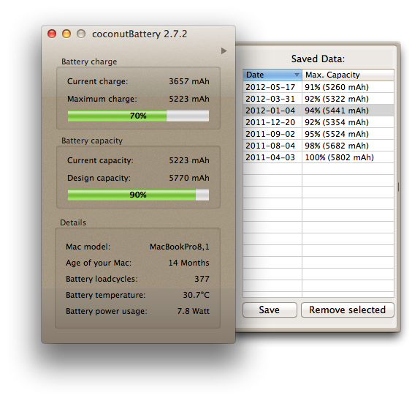
Task: Close the coconutBattery window with red button
Action: pos(52,34)
